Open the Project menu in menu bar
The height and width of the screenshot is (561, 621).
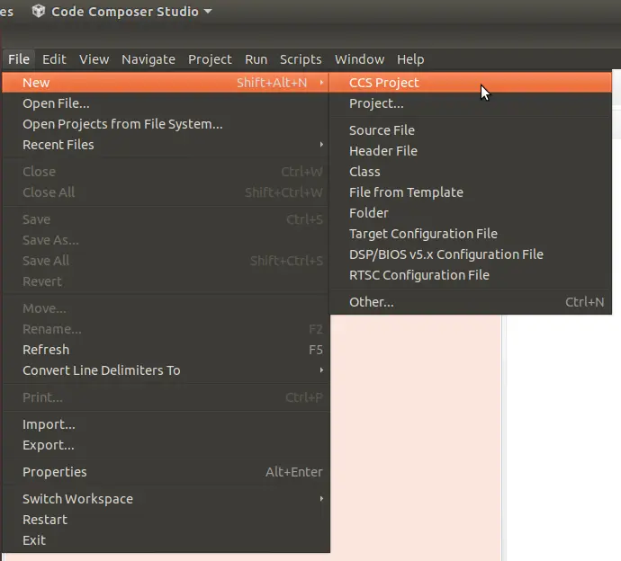[x=210, y=59]
